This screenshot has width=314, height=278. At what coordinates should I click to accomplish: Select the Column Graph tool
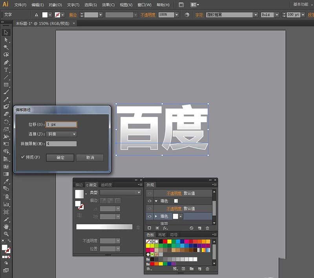[6, 204]
